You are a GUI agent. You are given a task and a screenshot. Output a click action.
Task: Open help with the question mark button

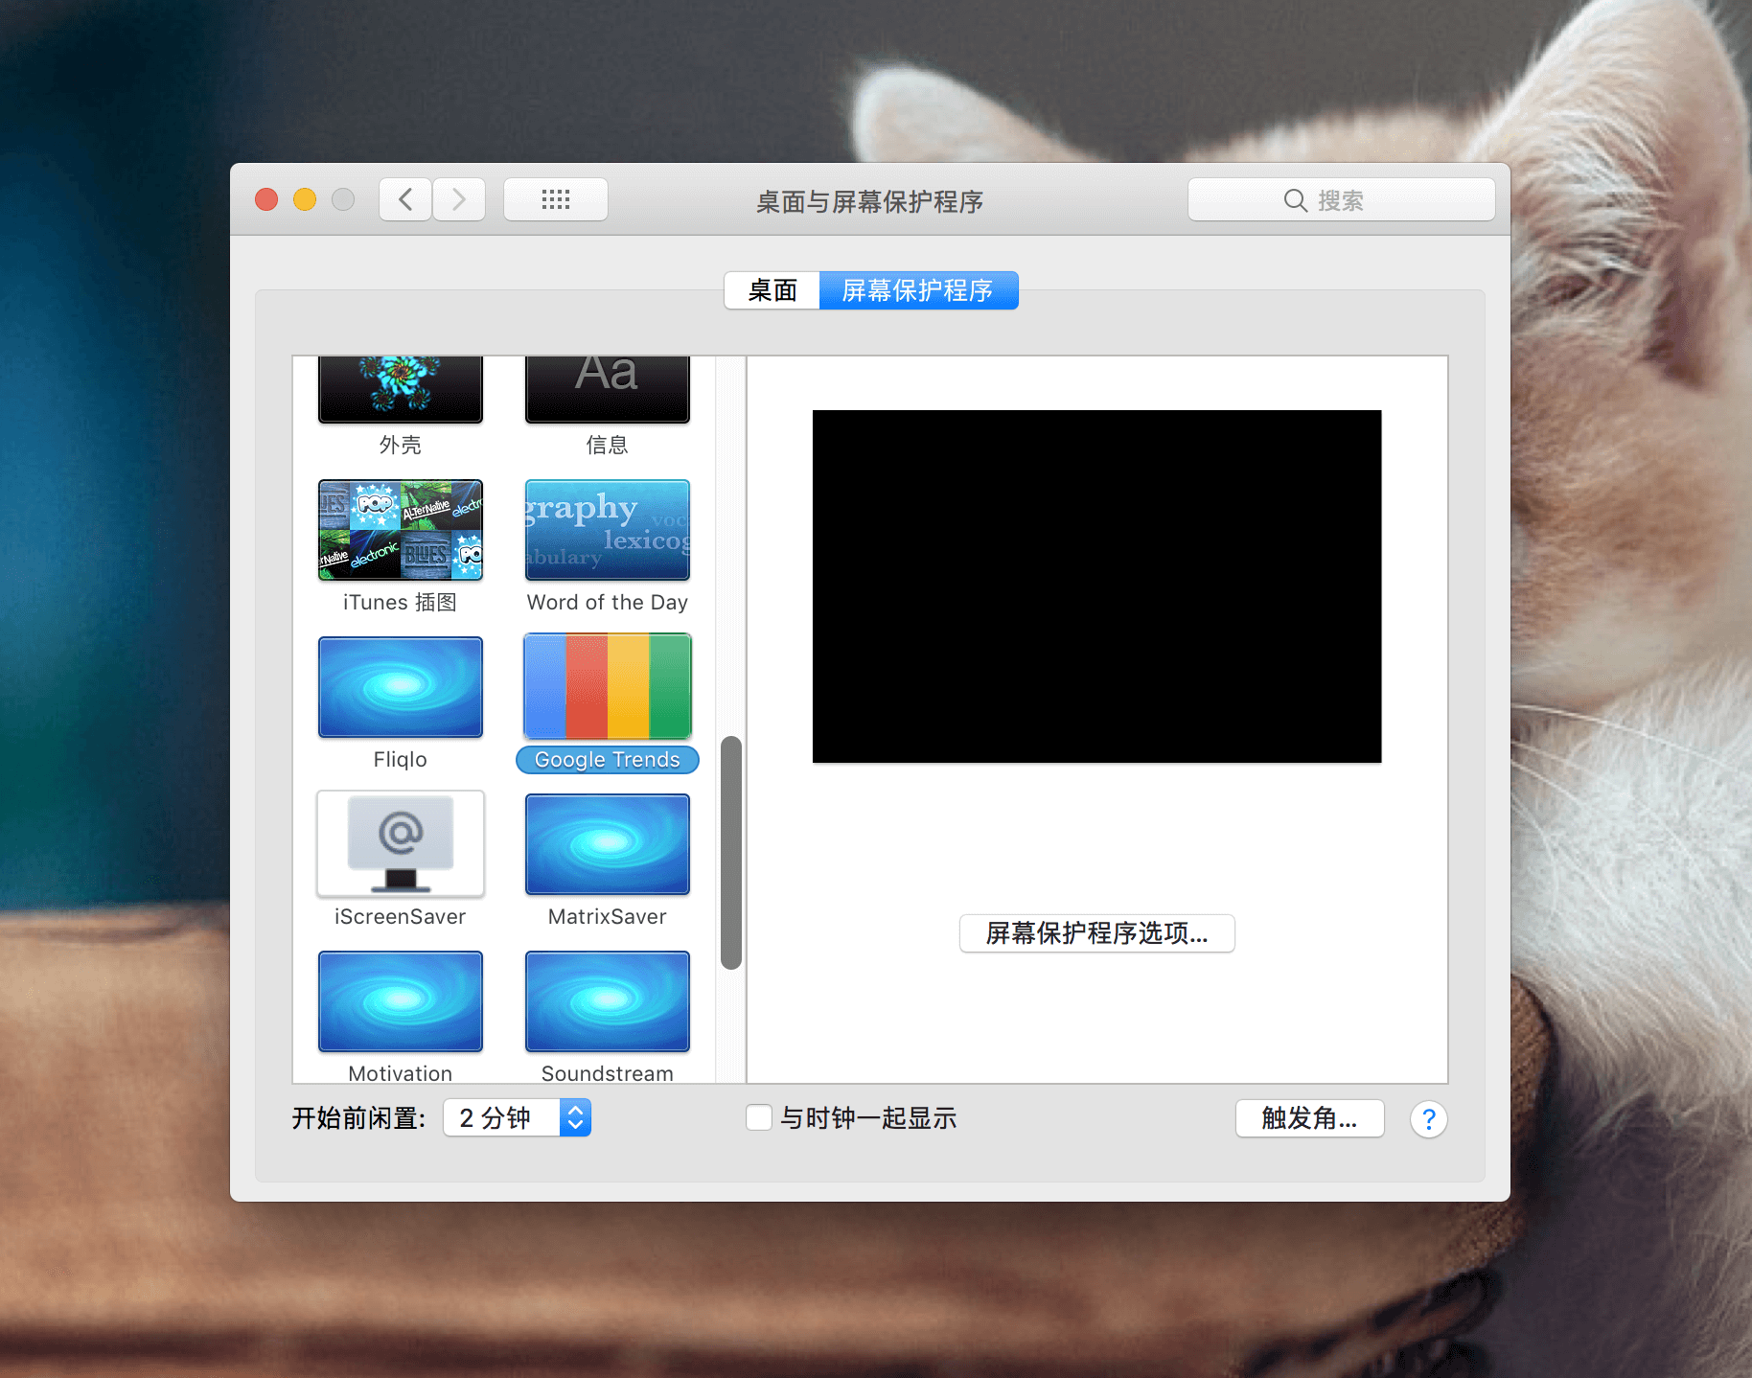pos(1429,1119)
